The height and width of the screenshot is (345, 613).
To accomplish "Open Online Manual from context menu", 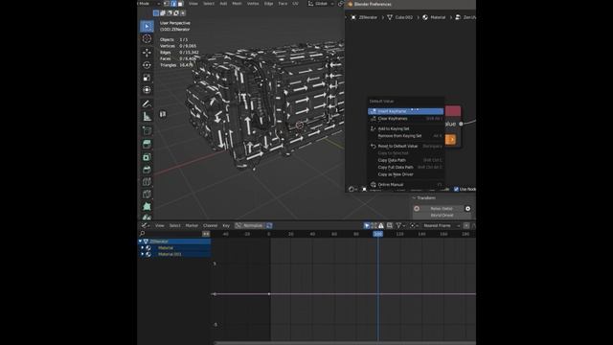I will [x=405, y=184].
